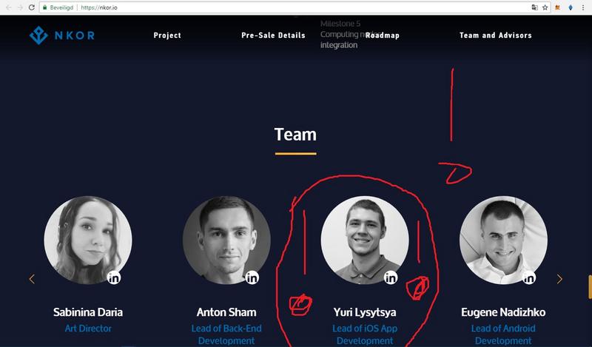Open Sabinina Daria's LinkedIn icon
This screenshot has height=347, width=592.
(114, 278)
